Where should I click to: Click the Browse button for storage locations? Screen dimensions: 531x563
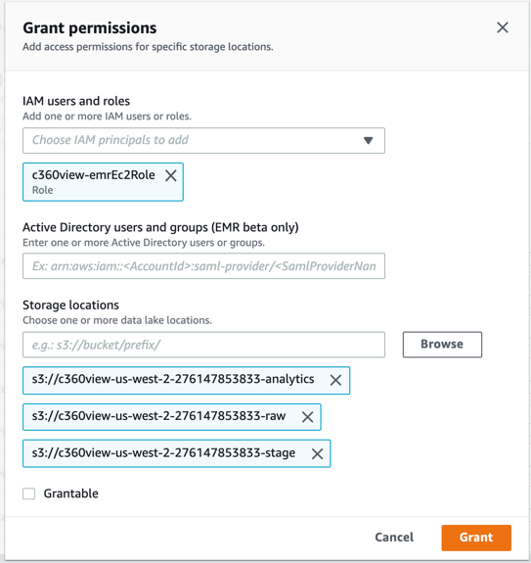pyautogui.click(x=442, y=345)
